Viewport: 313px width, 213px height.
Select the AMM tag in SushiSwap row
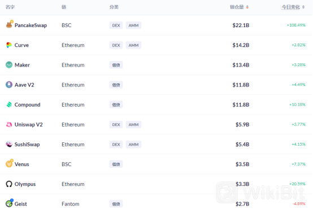[x=133, y=145]
